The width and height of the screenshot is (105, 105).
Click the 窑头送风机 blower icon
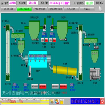[30, 75]
